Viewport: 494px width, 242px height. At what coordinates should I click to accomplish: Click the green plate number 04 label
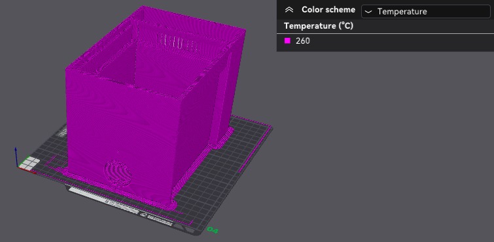pos(213,230)
